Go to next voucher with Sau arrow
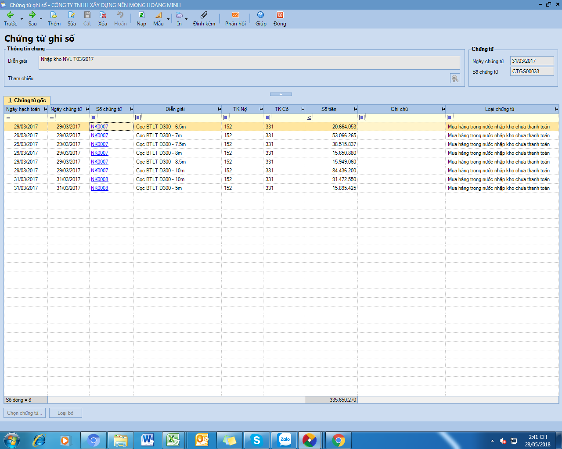This screenshot has width=562, height=449. click(x=32, y=15)
